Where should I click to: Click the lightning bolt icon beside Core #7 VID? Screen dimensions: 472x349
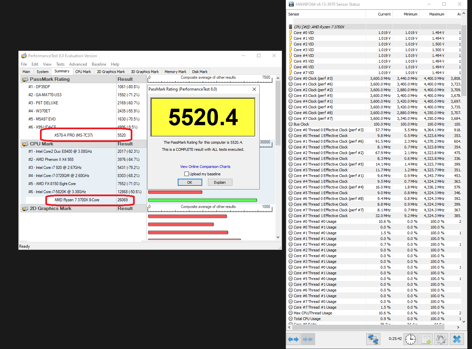click(x=291, y=73)
